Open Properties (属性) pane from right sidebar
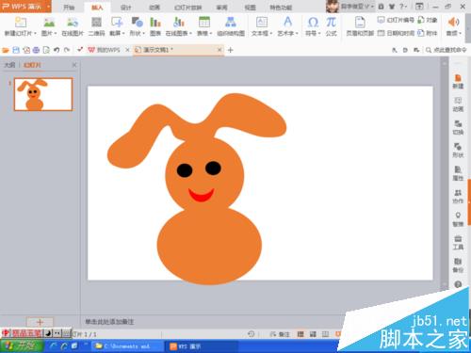 (x=458, y=173)
